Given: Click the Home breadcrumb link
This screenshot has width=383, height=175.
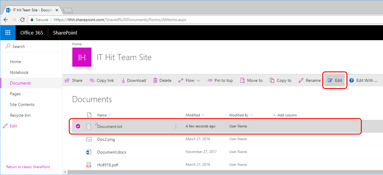Looking at the screenshot, I should click(77, 44).
